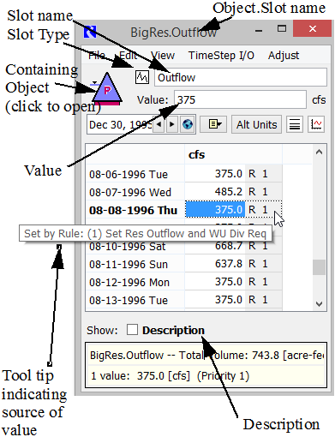Image resolution: width=335 pixels, height=437 pixels.
Task: Open the plot slot chart icon
Action: pos(316,124)
